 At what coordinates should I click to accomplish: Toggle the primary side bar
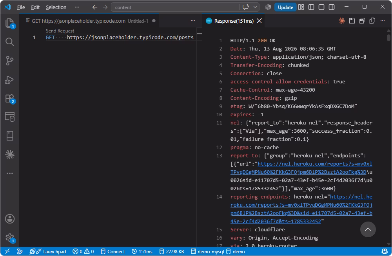click(x=311, y=7)
